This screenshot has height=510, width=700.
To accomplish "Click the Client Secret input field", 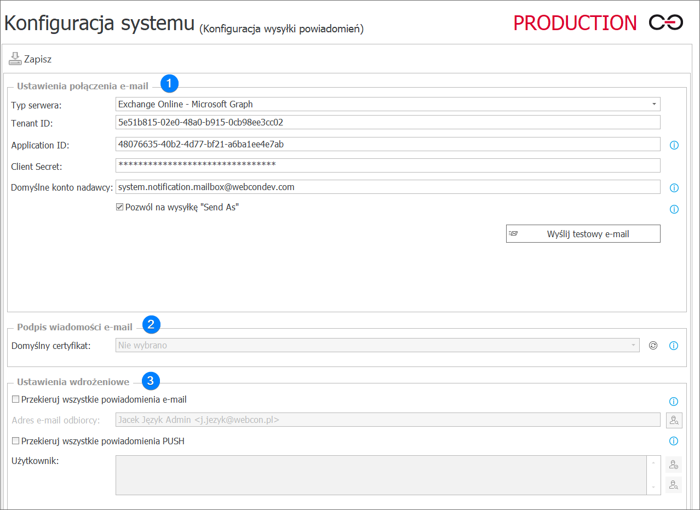I will 388,165.
